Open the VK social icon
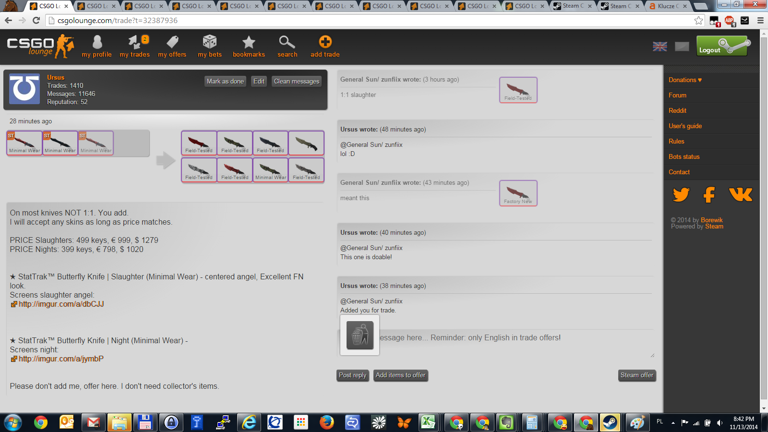This screenshot has width=768, height=432. click(740, 195)
